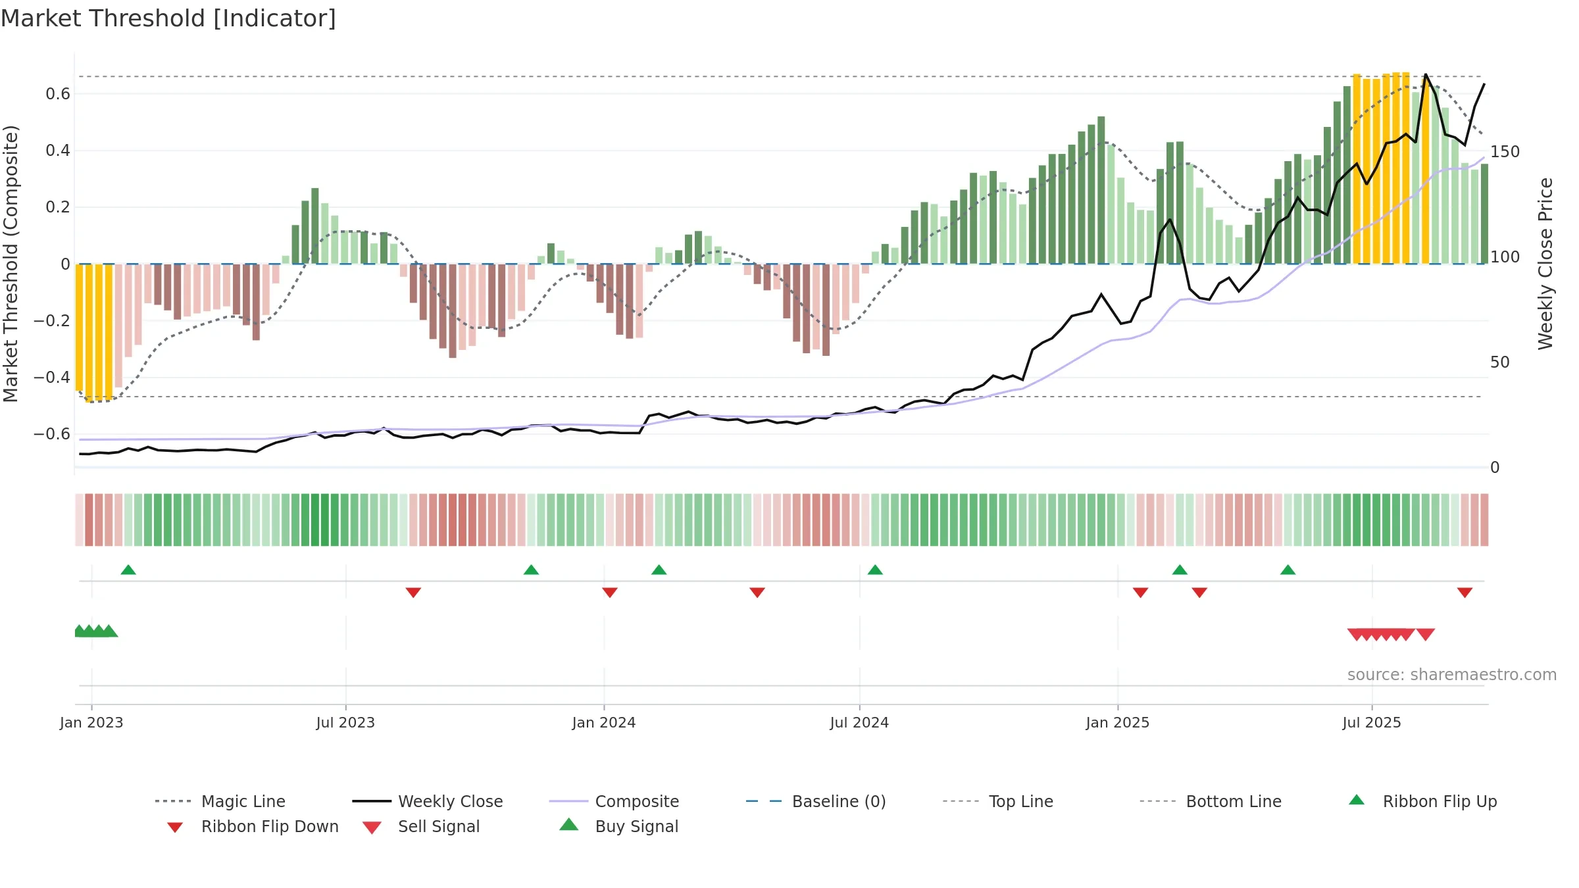
Task: Click the Jul 2025 x-axis label
Action: pos(1372,722)
